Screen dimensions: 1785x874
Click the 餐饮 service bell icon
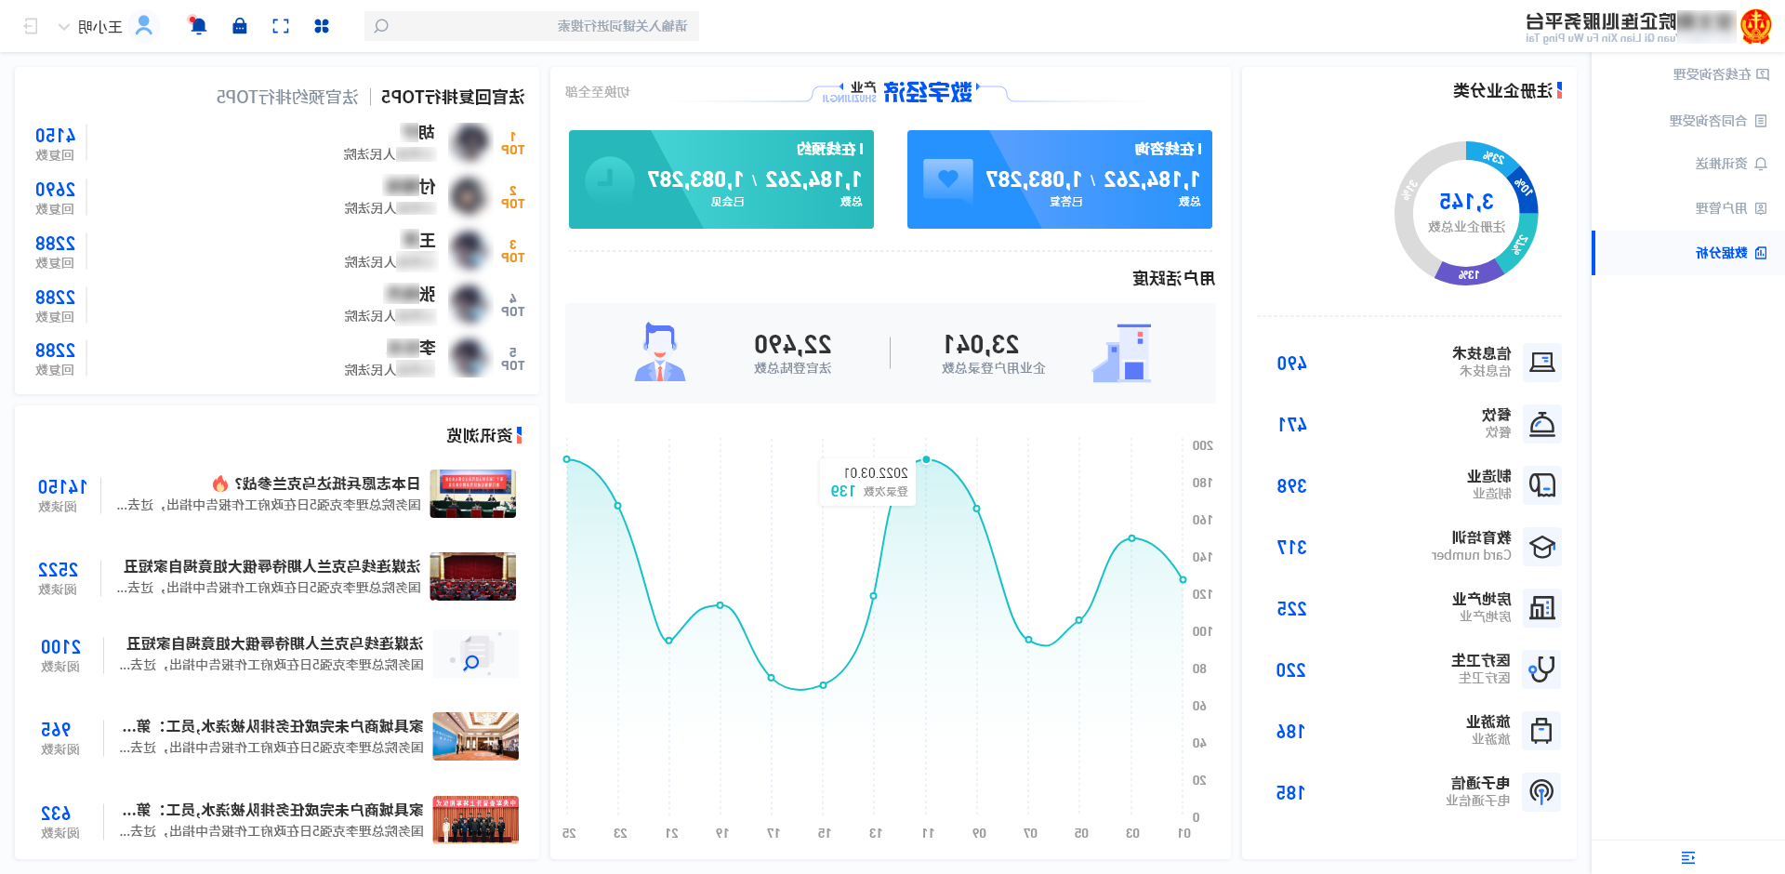[x=1542, y=424]
